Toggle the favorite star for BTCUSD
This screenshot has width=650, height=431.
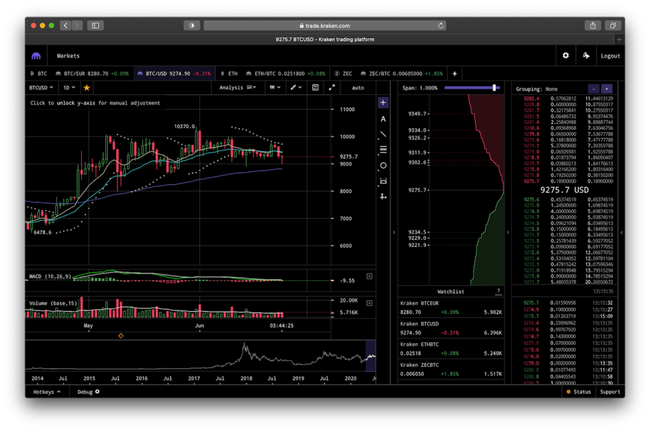click(x=86, y=88)
